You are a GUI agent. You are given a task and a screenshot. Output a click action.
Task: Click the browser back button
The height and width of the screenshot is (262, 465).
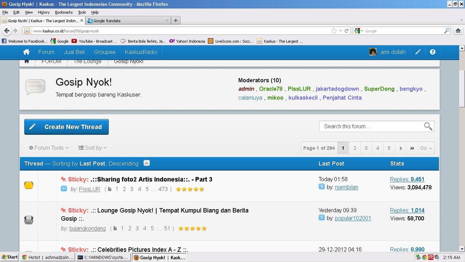pos(7,31)
